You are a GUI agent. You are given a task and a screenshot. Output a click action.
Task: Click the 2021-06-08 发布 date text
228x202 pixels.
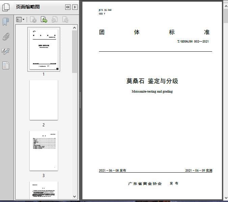(112, 171)
